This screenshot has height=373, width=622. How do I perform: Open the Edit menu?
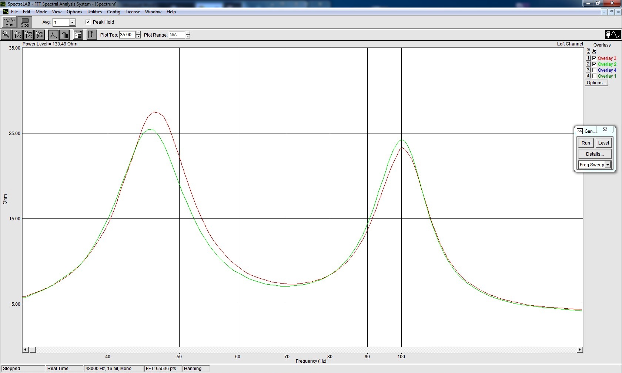[x=27, y=12]
